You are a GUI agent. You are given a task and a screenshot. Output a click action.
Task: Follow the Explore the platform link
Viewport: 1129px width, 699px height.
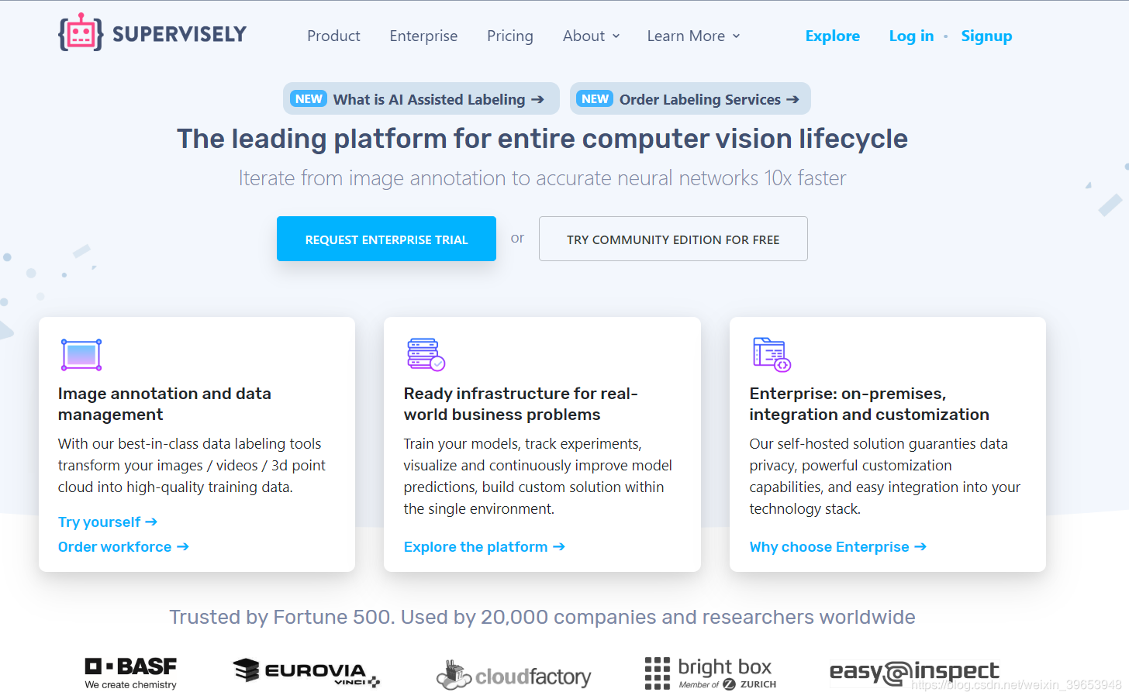point(484,546)
